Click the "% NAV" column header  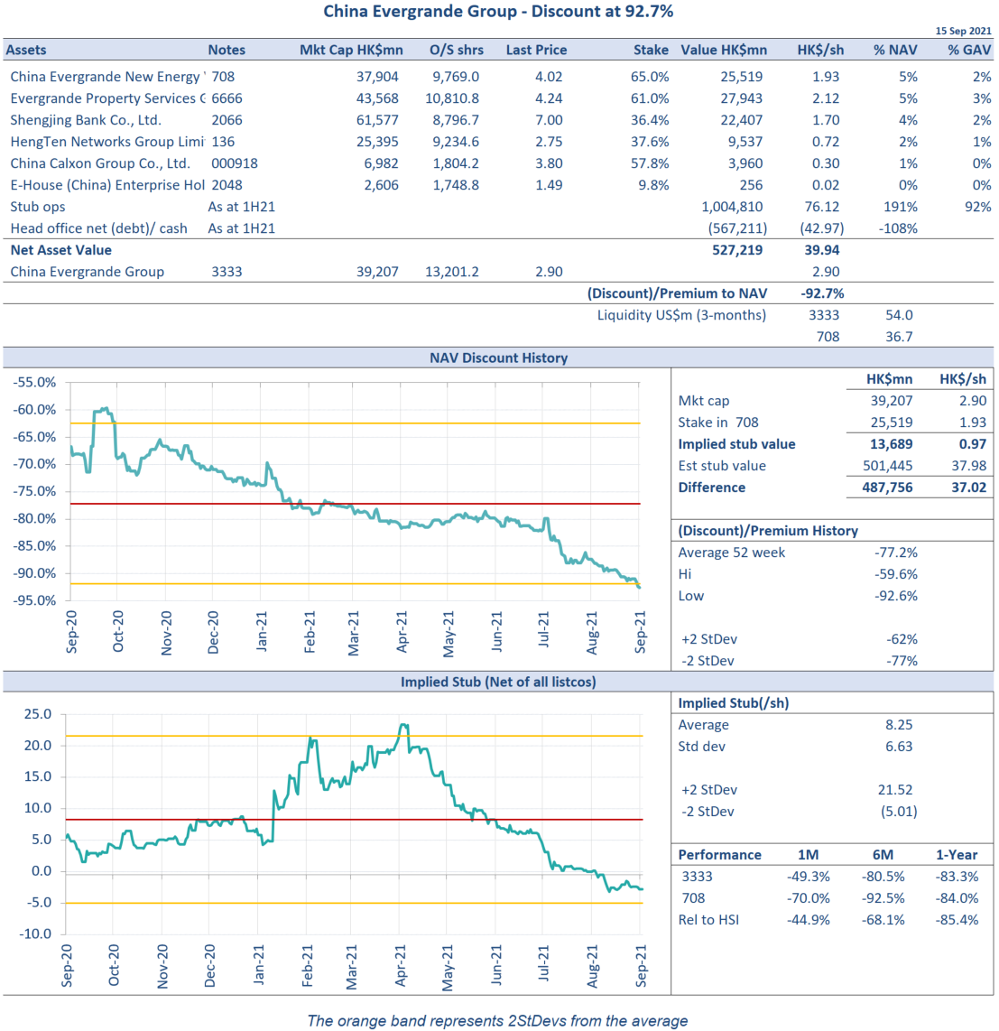pos(895,50)
